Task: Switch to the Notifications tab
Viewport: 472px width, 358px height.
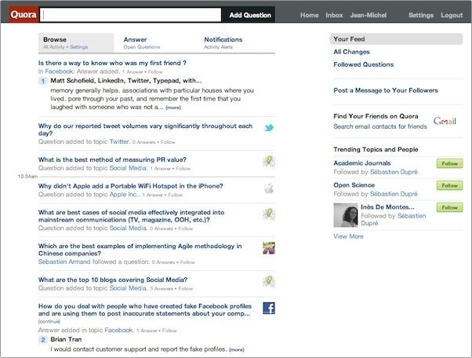Action: click(x=223, y=43)
